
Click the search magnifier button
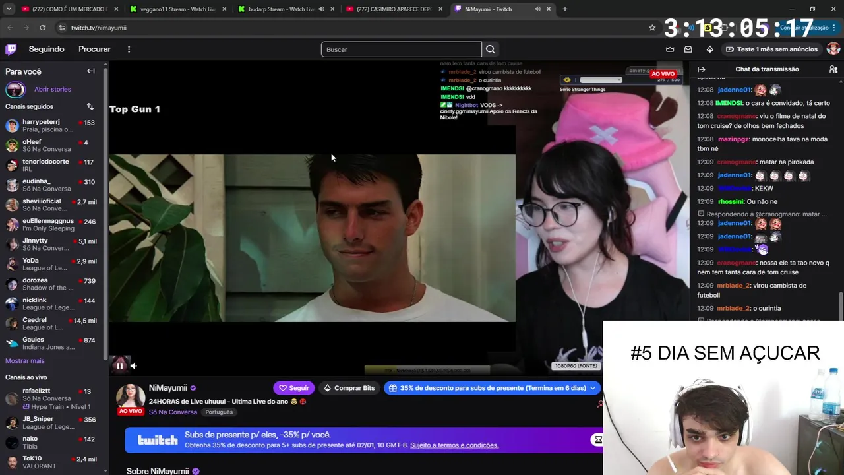pos(491,49)
